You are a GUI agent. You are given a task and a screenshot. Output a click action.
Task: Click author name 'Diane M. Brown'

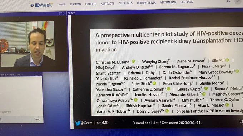[x=191, y=61]
